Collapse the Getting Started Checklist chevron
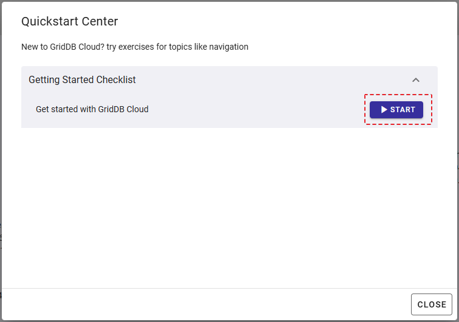Viewport: 459px width, 322px height. click(416, 79)
